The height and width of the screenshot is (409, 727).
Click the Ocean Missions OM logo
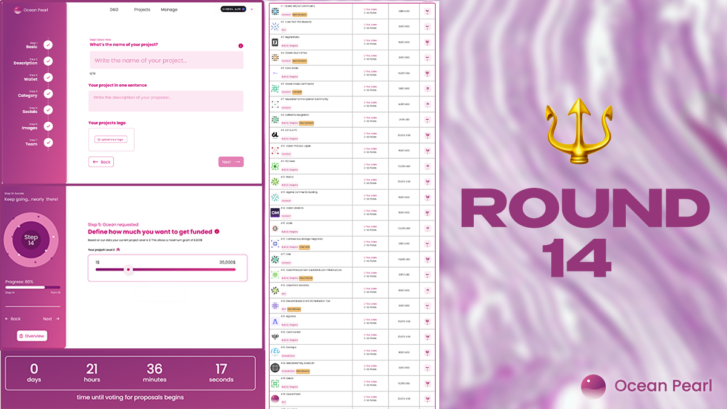tap(275, 213)
